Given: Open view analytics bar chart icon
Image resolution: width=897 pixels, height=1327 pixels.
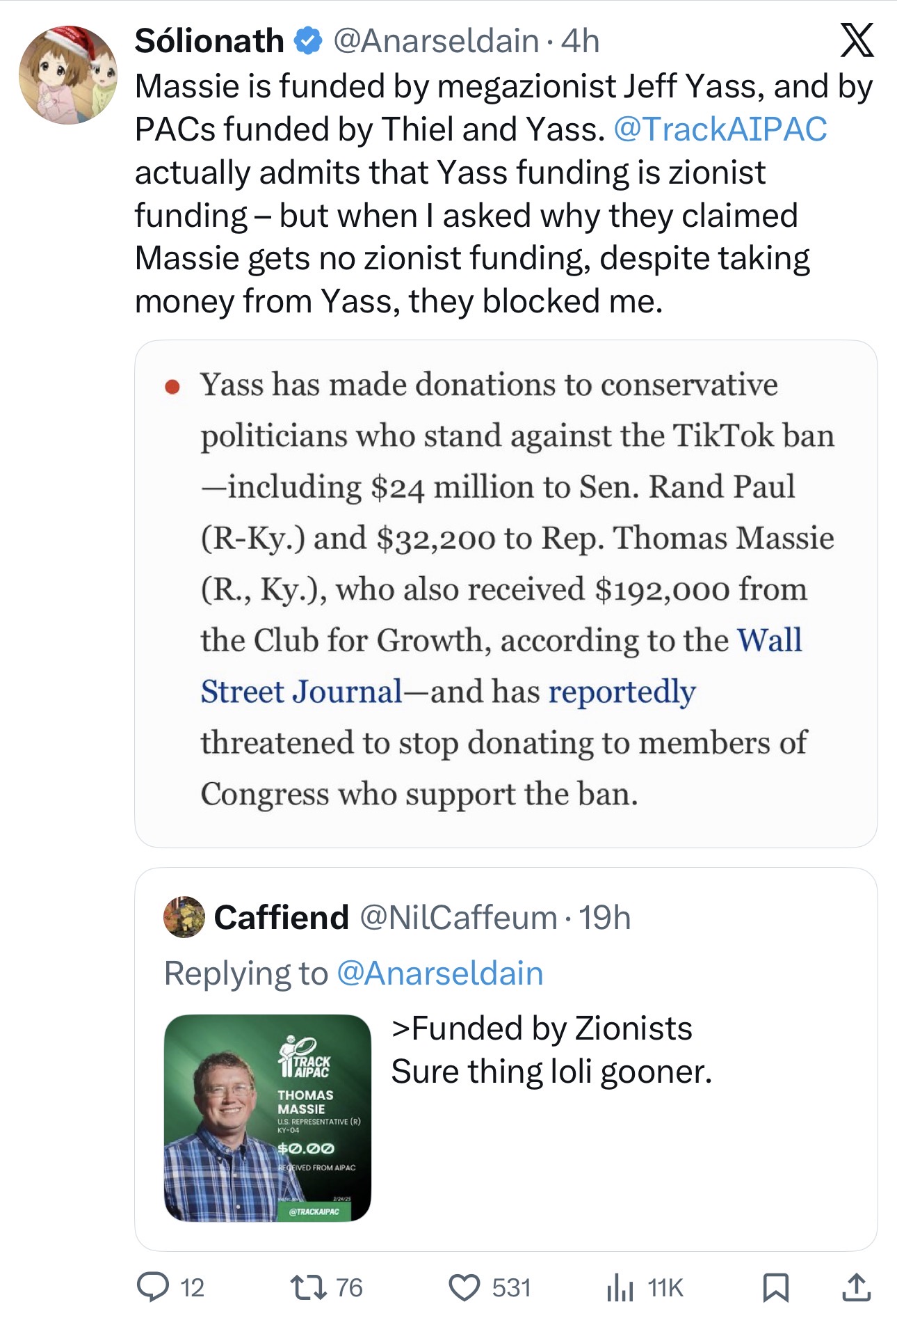Looking at the screenshot, I should pos(620,1287).
